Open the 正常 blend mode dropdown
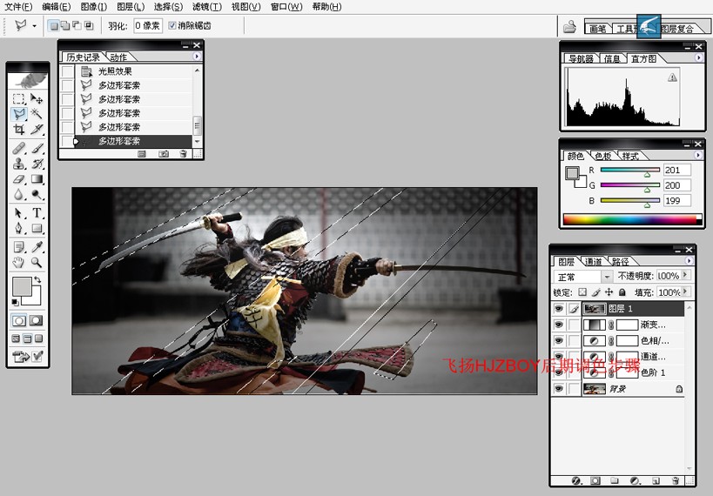The height and width of the screenshot is (496, 713). click(x=606, y=277)
